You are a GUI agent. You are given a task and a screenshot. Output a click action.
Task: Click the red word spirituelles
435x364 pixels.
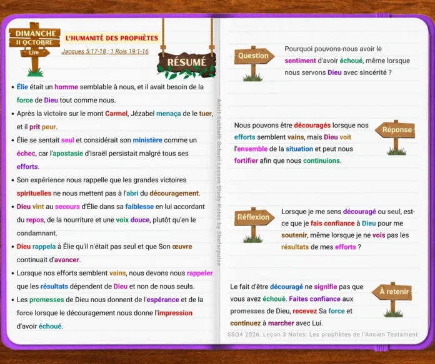coord(34,194)
